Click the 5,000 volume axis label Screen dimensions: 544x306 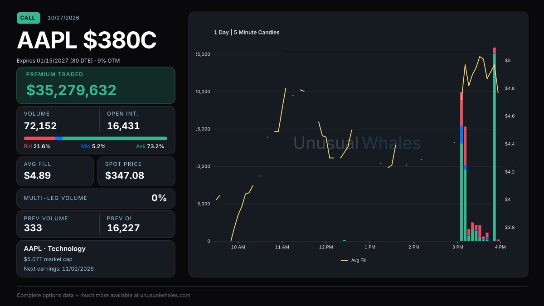pos(204,204)
